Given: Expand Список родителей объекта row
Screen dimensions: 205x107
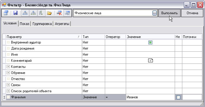Looking at the screenshot, I should click(8, 91).
